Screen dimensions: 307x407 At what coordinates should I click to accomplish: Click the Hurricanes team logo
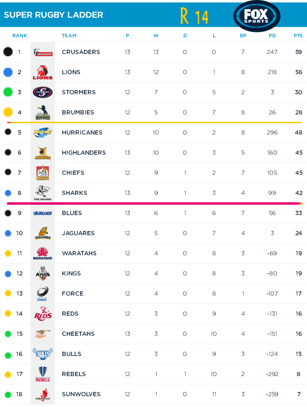pos(43,132)
